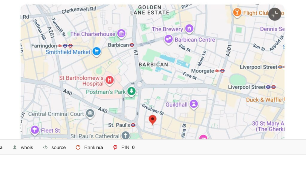Screen dimensions: 306x170
Task: Click the Postman's Park tree icon
Action: click(131, 91)
